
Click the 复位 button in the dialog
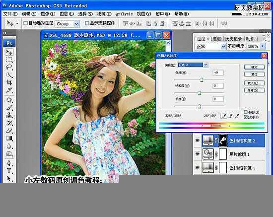click(254, 74)
